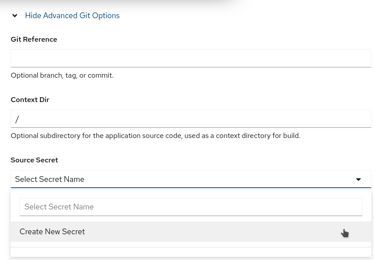Open the Source Secret selection menu
Image resolution: width=374 pixels, height=260 pixels.
pyautogui.click(x=191, y=179)
